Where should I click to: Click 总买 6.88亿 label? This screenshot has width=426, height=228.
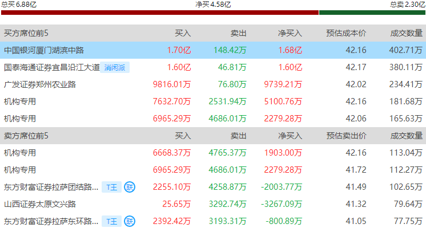tap(18, 5)
